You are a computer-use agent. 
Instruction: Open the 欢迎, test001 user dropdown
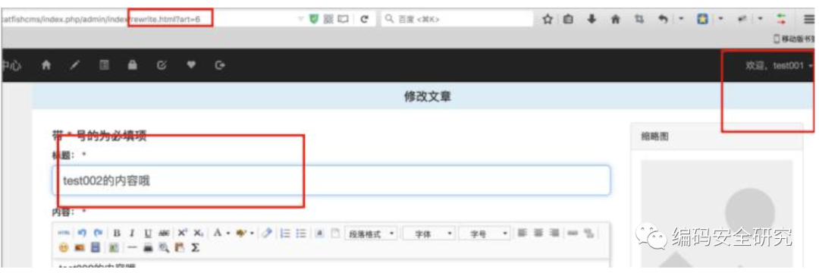780,66
